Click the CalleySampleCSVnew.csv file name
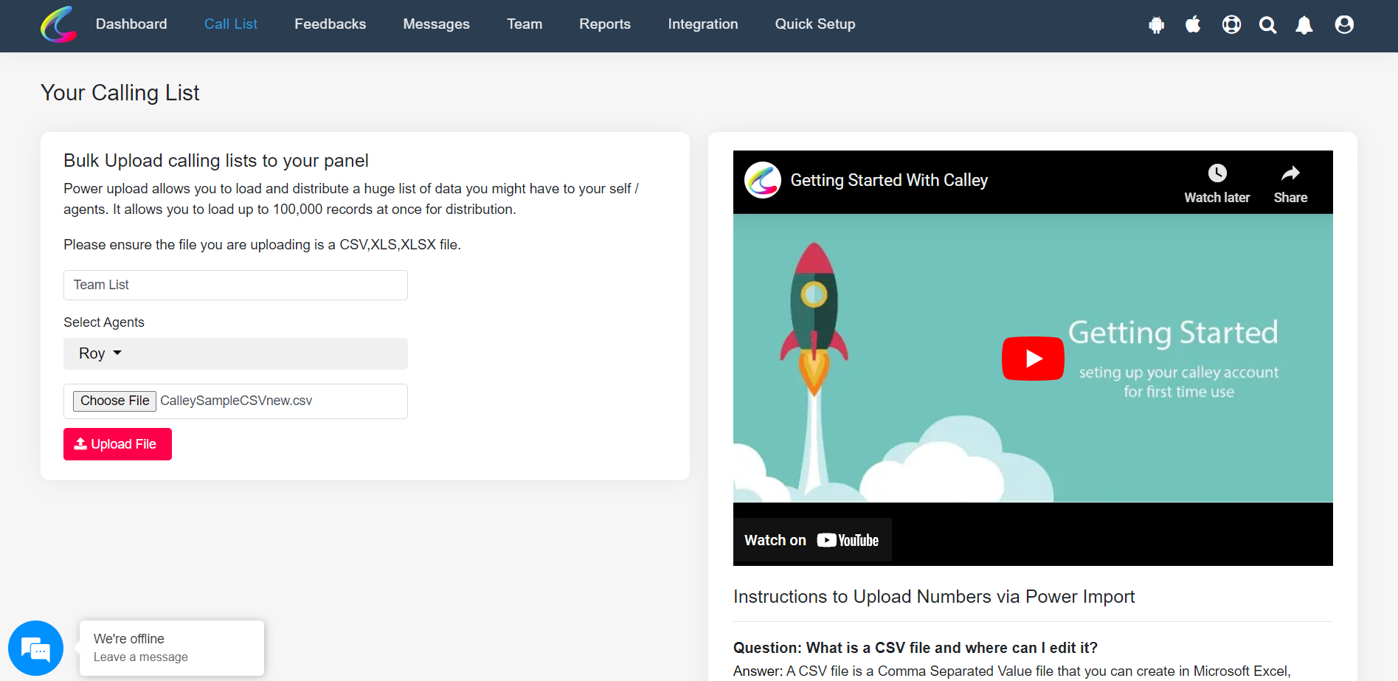1398x681 pixels. click(x=236, y=401)
